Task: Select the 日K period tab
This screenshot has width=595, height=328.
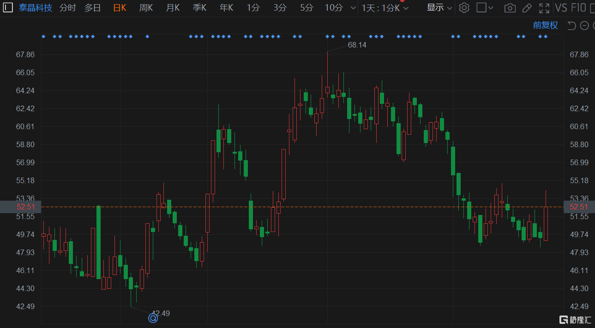Action: pos(120,8)
